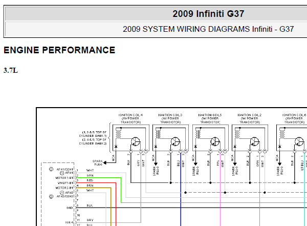307x226 pixels.
Task: Click the "IGN 4" connector pin label
Action: coord(69,222)
